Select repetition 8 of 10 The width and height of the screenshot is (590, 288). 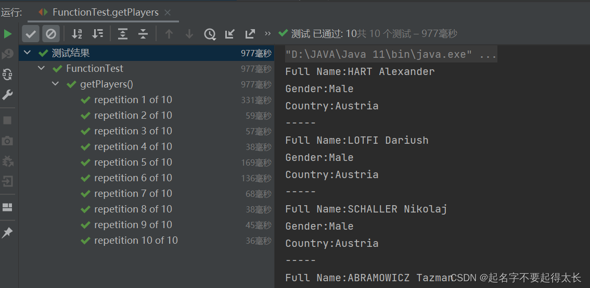146,209
